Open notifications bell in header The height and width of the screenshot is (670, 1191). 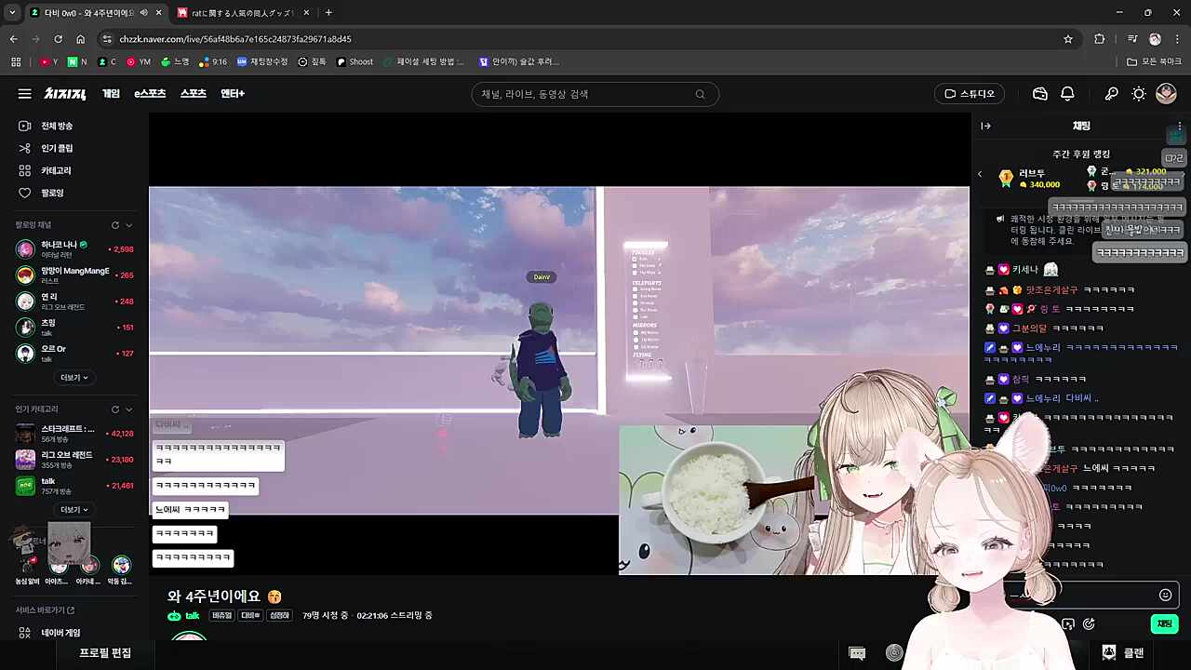tap(1068, 94)
